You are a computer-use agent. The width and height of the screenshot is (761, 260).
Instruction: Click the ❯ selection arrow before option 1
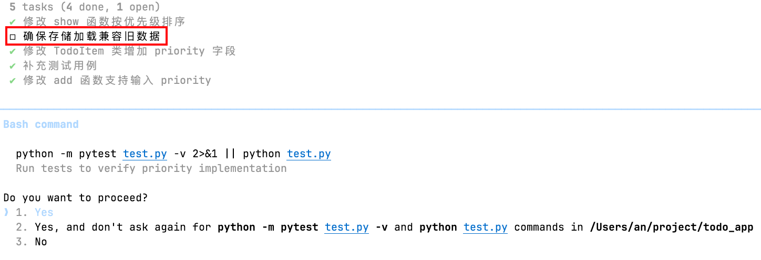pos(6,212)
